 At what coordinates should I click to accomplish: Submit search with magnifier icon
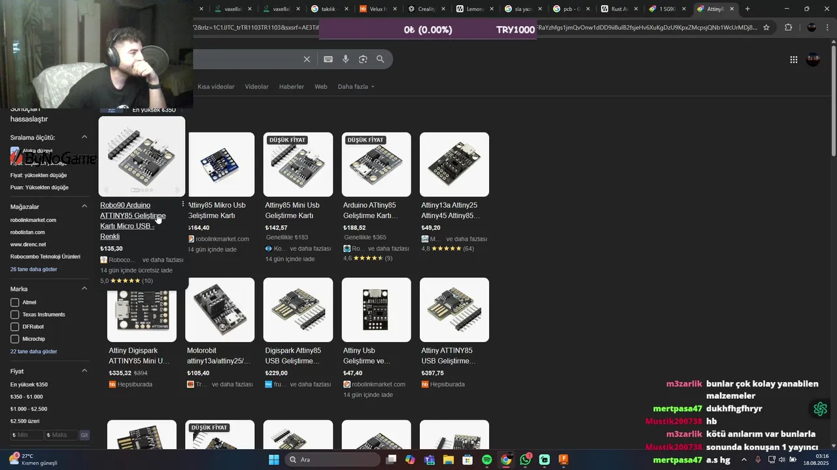coord(381,59)
